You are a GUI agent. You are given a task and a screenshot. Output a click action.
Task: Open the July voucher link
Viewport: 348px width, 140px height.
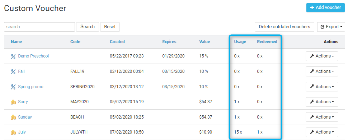22,132
